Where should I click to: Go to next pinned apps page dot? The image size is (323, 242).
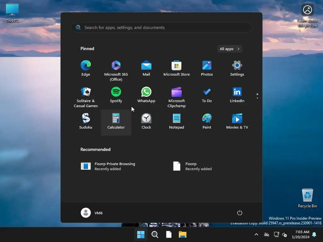[x=257, y=98]
